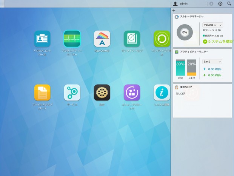Open the notifications icon in top bar
The image size is (234, 176).
(x=211, y=4)
